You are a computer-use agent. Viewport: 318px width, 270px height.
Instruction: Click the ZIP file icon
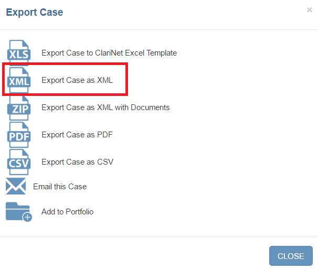click(x=19, y=107)
